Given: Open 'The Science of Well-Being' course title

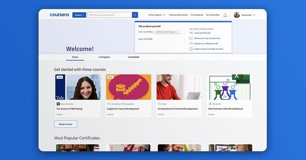Looking at the screenshot, I should click(x=69, y=109).
